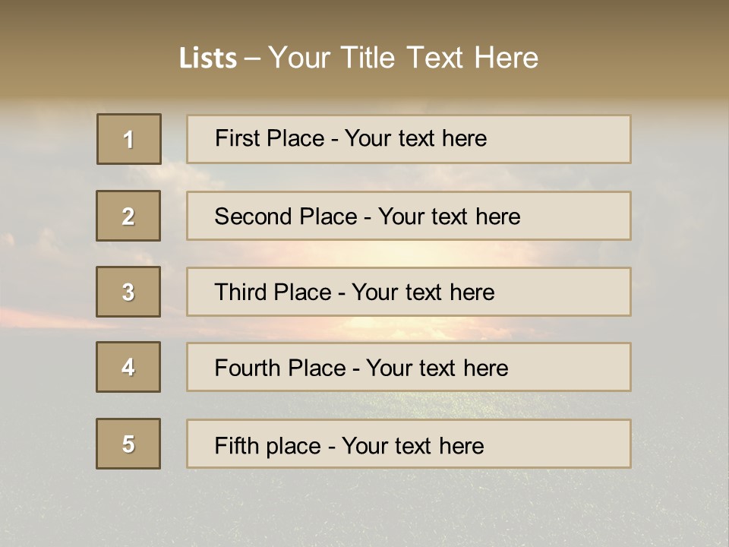Click the number 3 square
The width and height of the screenshot is (729, 547).
click(128, 292)
